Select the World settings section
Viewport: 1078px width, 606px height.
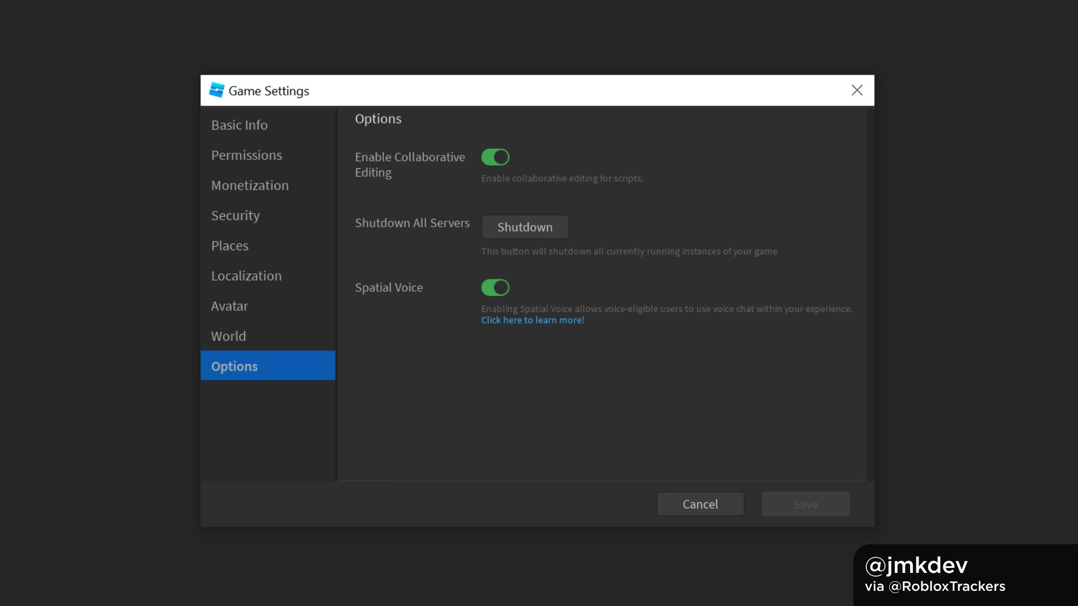pos(228,336)
